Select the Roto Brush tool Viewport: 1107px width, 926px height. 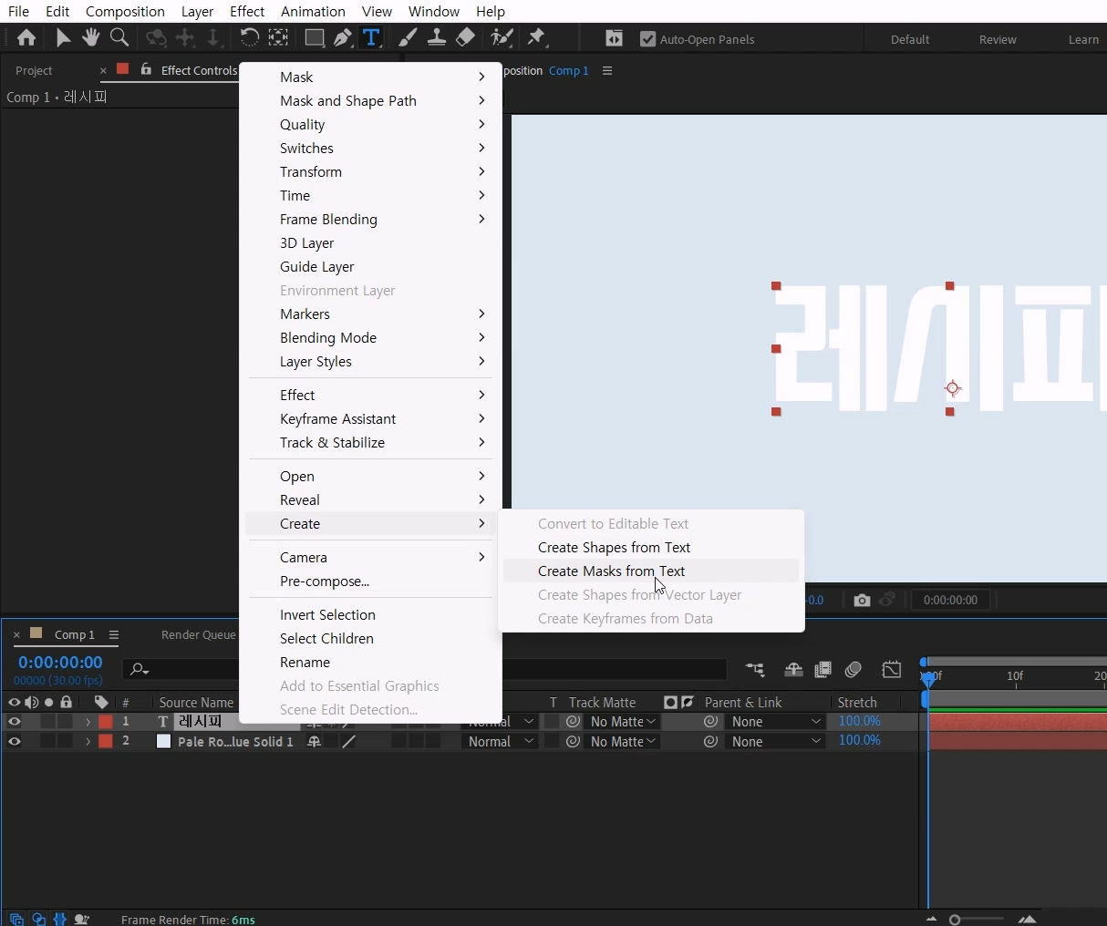pos(502,37)
